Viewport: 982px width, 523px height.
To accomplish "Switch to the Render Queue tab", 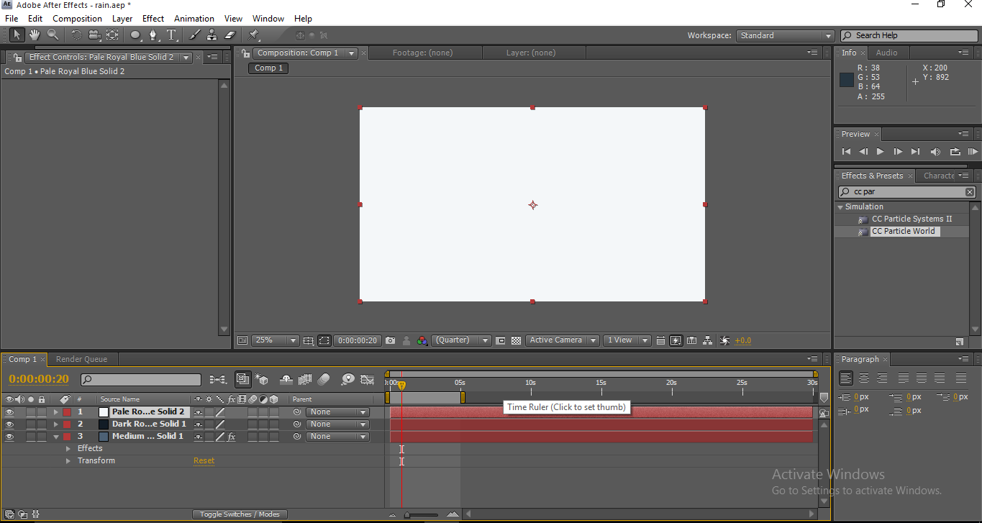I will [81, 359].
